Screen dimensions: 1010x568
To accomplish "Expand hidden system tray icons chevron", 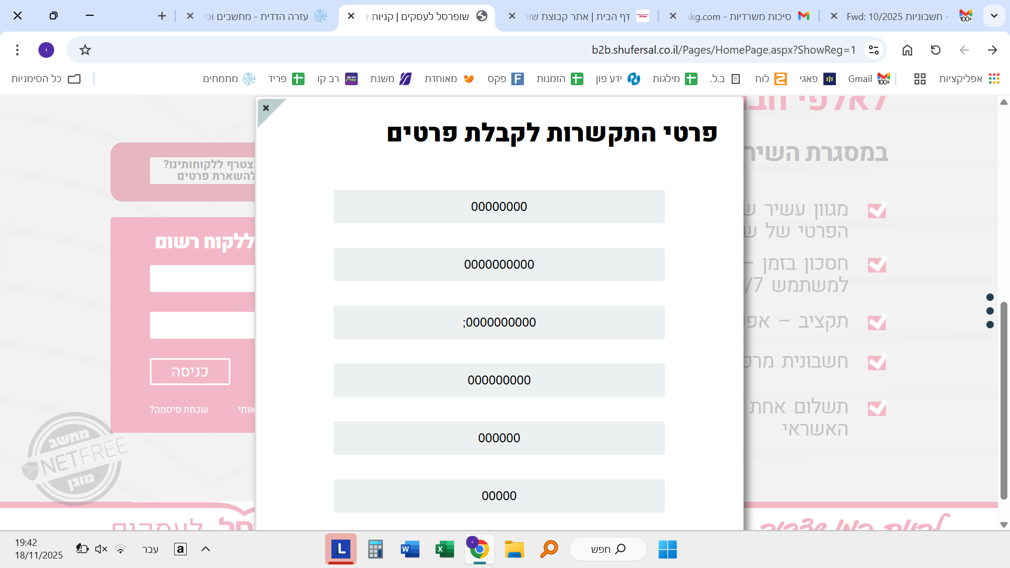I will coord(206,549).
